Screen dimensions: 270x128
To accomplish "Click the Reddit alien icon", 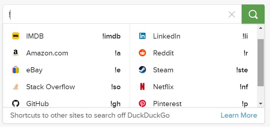I will (x=142, y=53).
